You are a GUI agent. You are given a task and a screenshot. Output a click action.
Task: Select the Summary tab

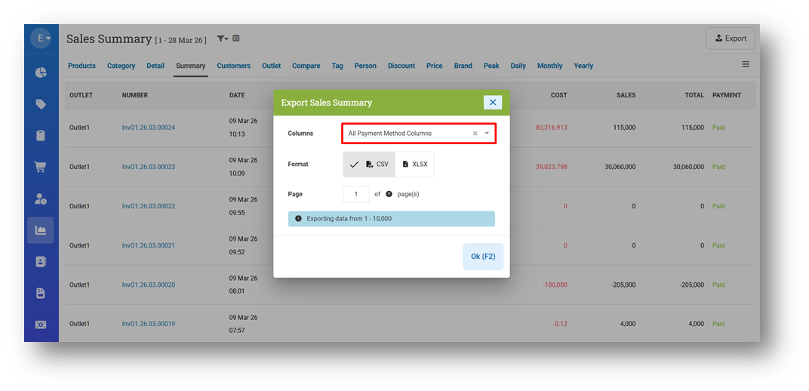click(190, 66)
